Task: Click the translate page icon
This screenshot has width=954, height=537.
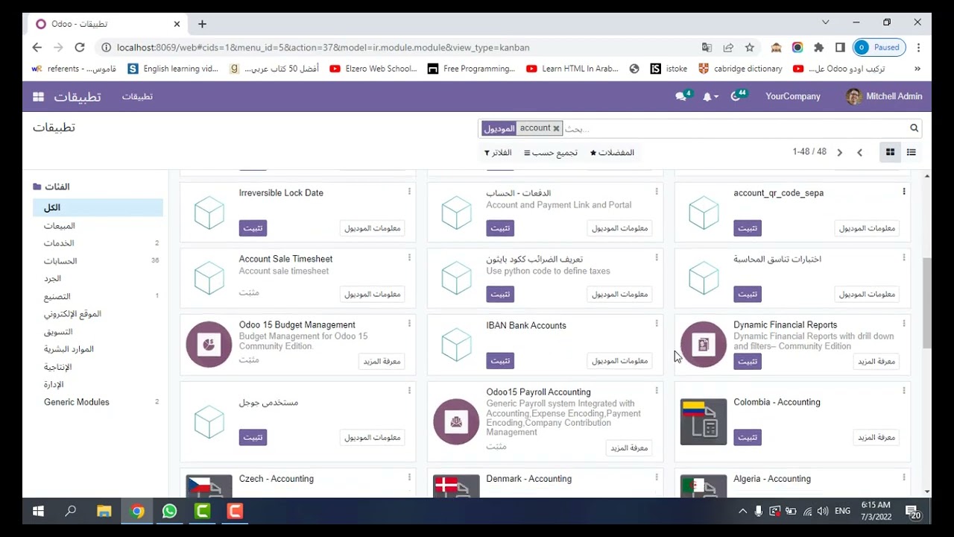Action: click(x=707, y=47)
